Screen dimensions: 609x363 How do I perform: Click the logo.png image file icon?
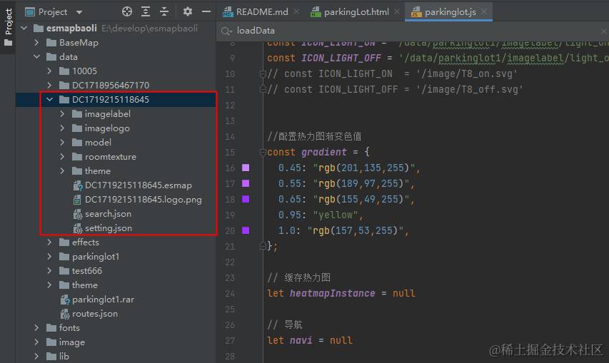77,200
